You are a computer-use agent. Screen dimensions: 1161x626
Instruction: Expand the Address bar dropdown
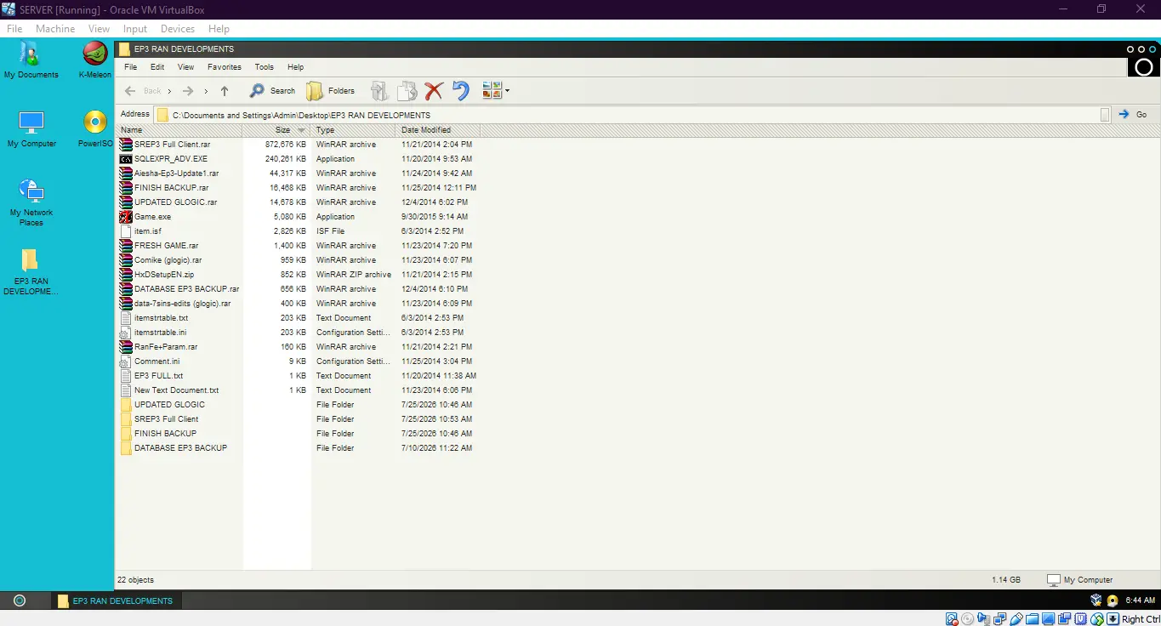click(x=1105, y=115)
